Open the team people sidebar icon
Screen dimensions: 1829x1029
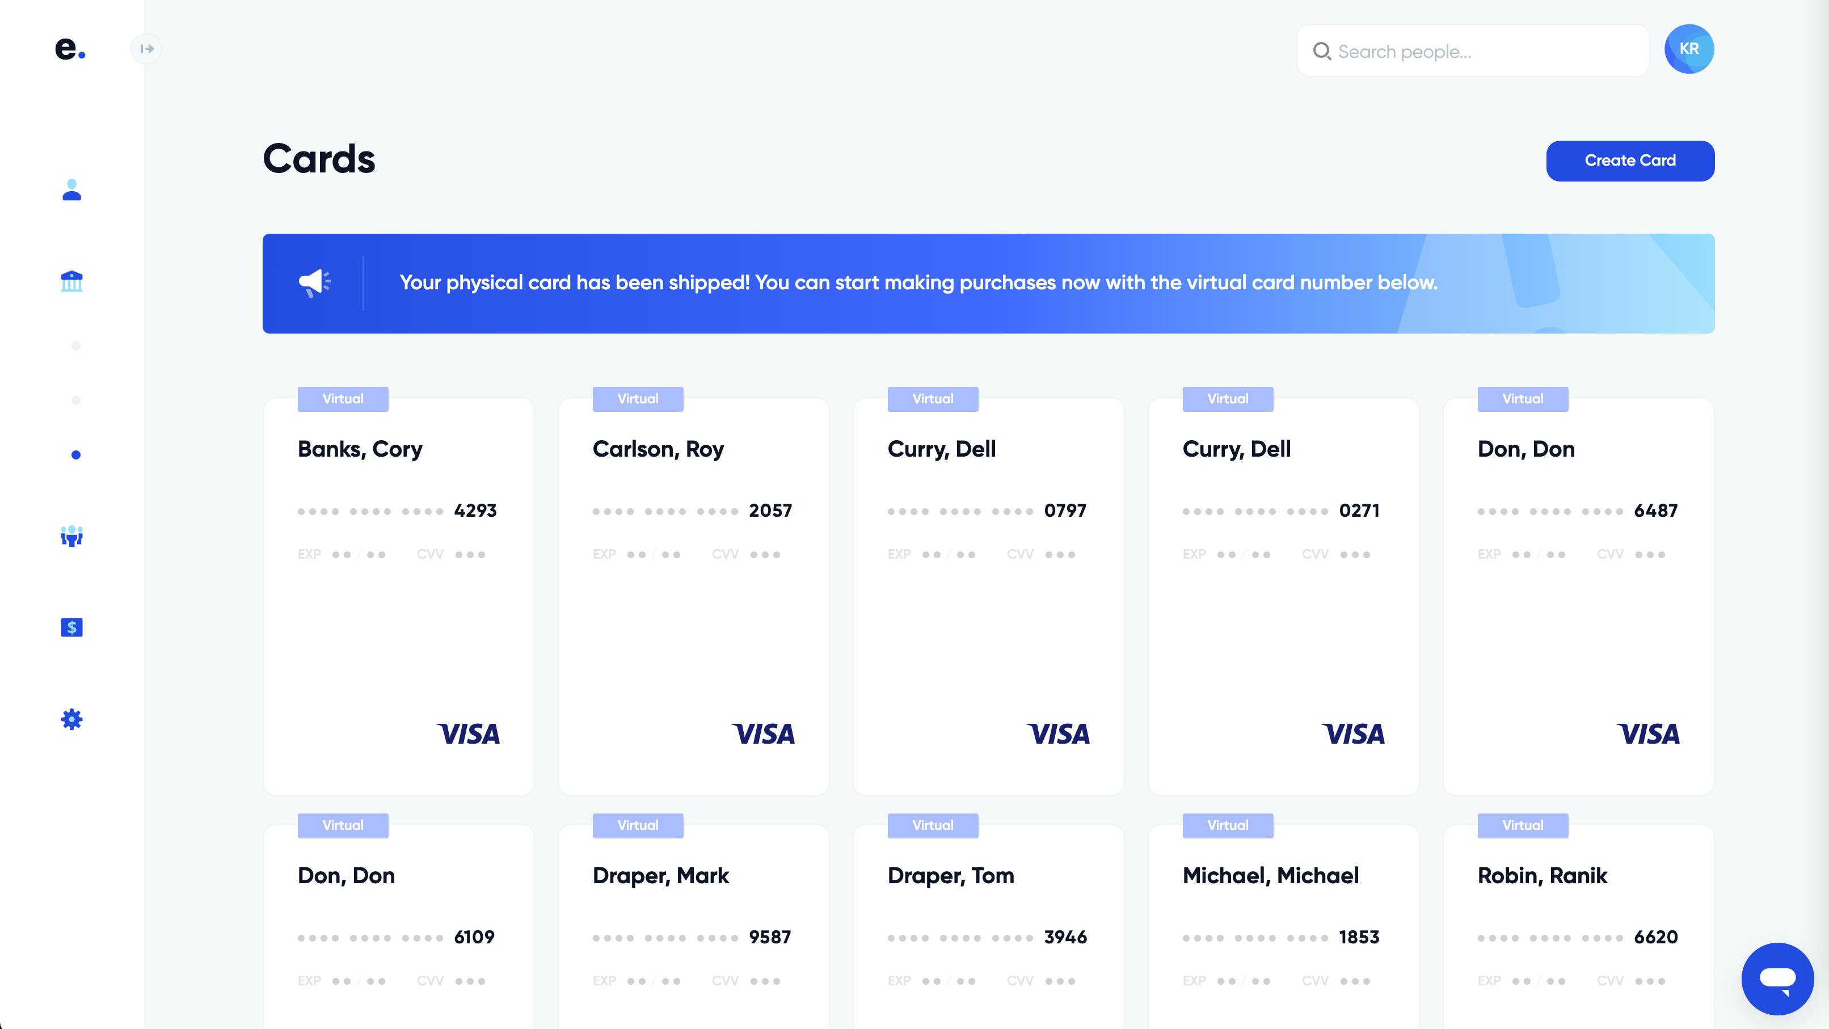[71, 536]
